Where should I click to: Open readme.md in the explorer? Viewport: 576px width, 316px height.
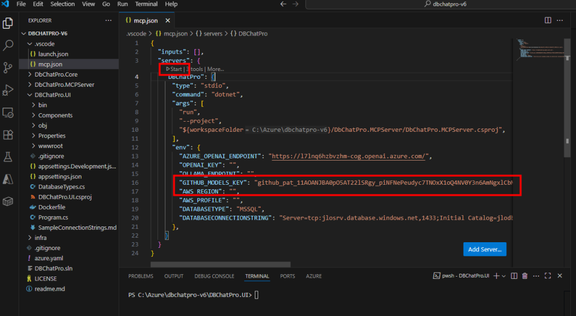69,289
